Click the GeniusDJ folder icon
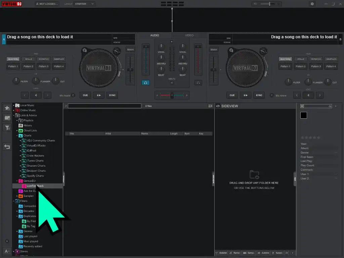Image resolution: width=344 pixels, height=258 pixels. (20, 181)
